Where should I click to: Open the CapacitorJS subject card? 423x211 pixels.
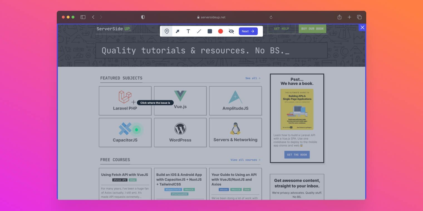pos(125,132)
